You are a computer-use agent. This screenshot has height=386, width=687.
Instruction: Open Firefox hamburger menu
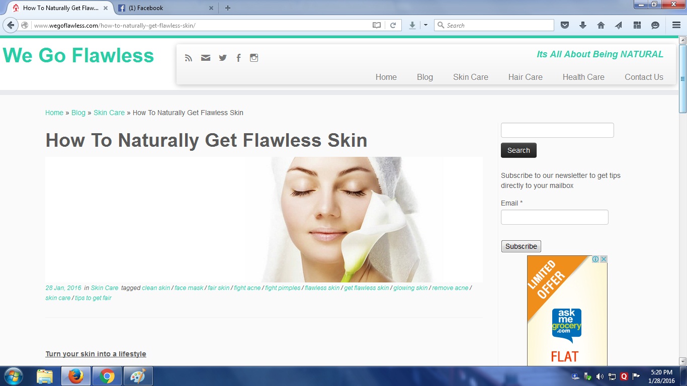click(676, 25)
